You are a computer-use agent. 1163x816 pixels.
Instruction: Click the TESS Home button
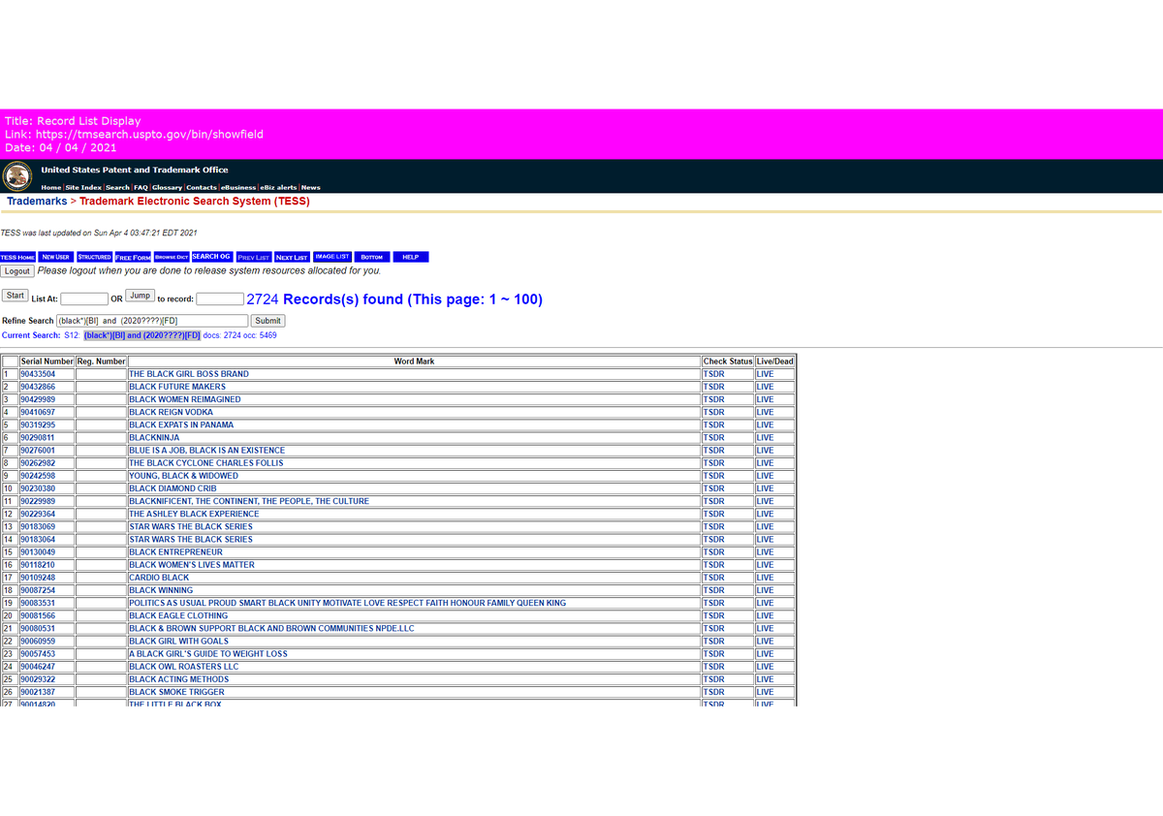pos(17,257)
